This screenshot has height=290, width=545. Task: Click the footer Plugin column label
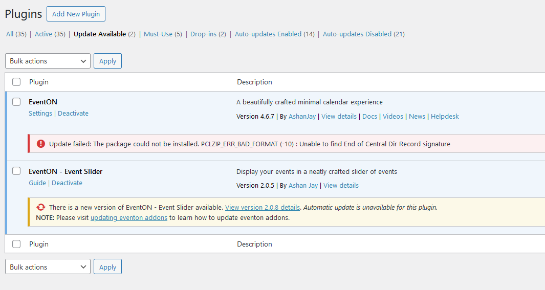click(39, 244)
